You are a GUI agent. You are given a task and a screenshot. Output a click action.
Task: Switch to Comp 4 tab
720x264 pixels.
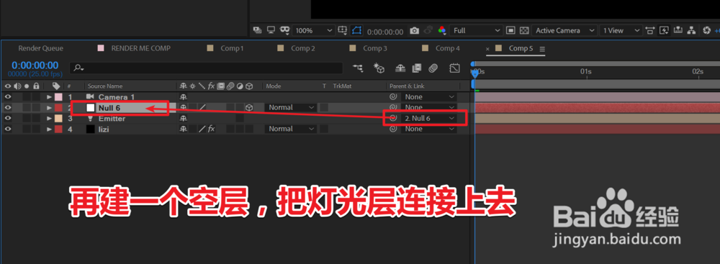pyautogui.click(x=448, y=48)
